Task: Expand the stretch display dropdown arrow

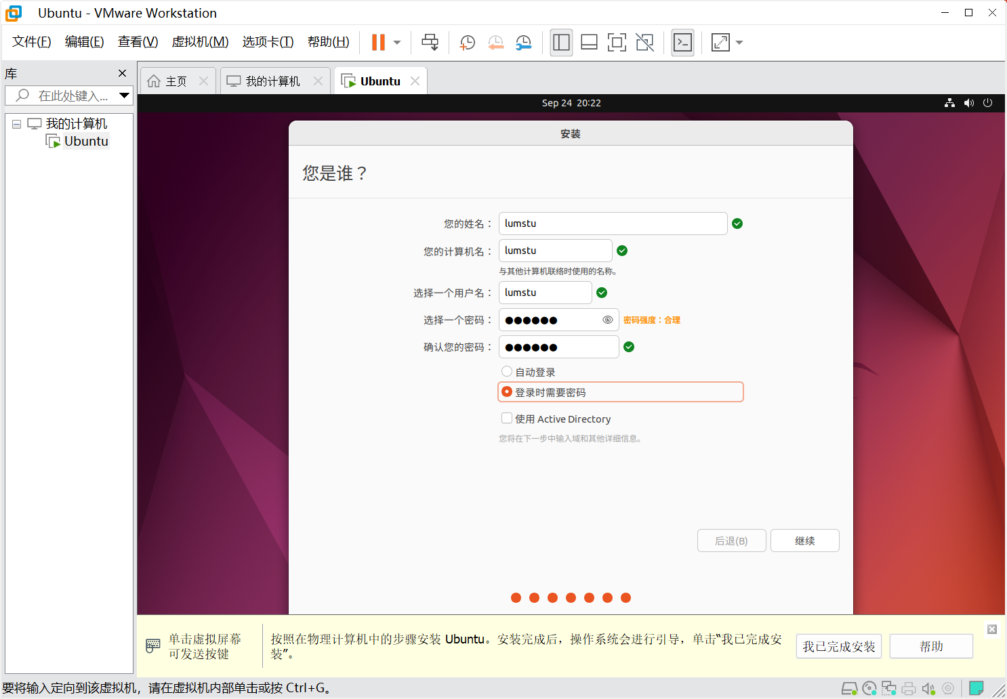Action: [x=739, y=43]
